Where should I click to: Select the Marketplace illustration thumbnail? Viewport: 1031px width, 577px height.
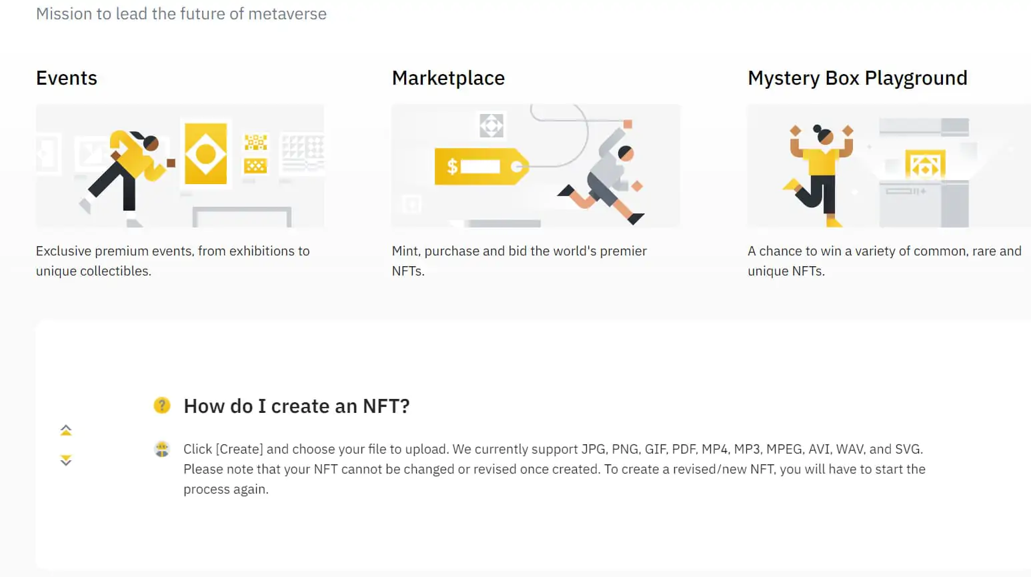pos(536,165)
